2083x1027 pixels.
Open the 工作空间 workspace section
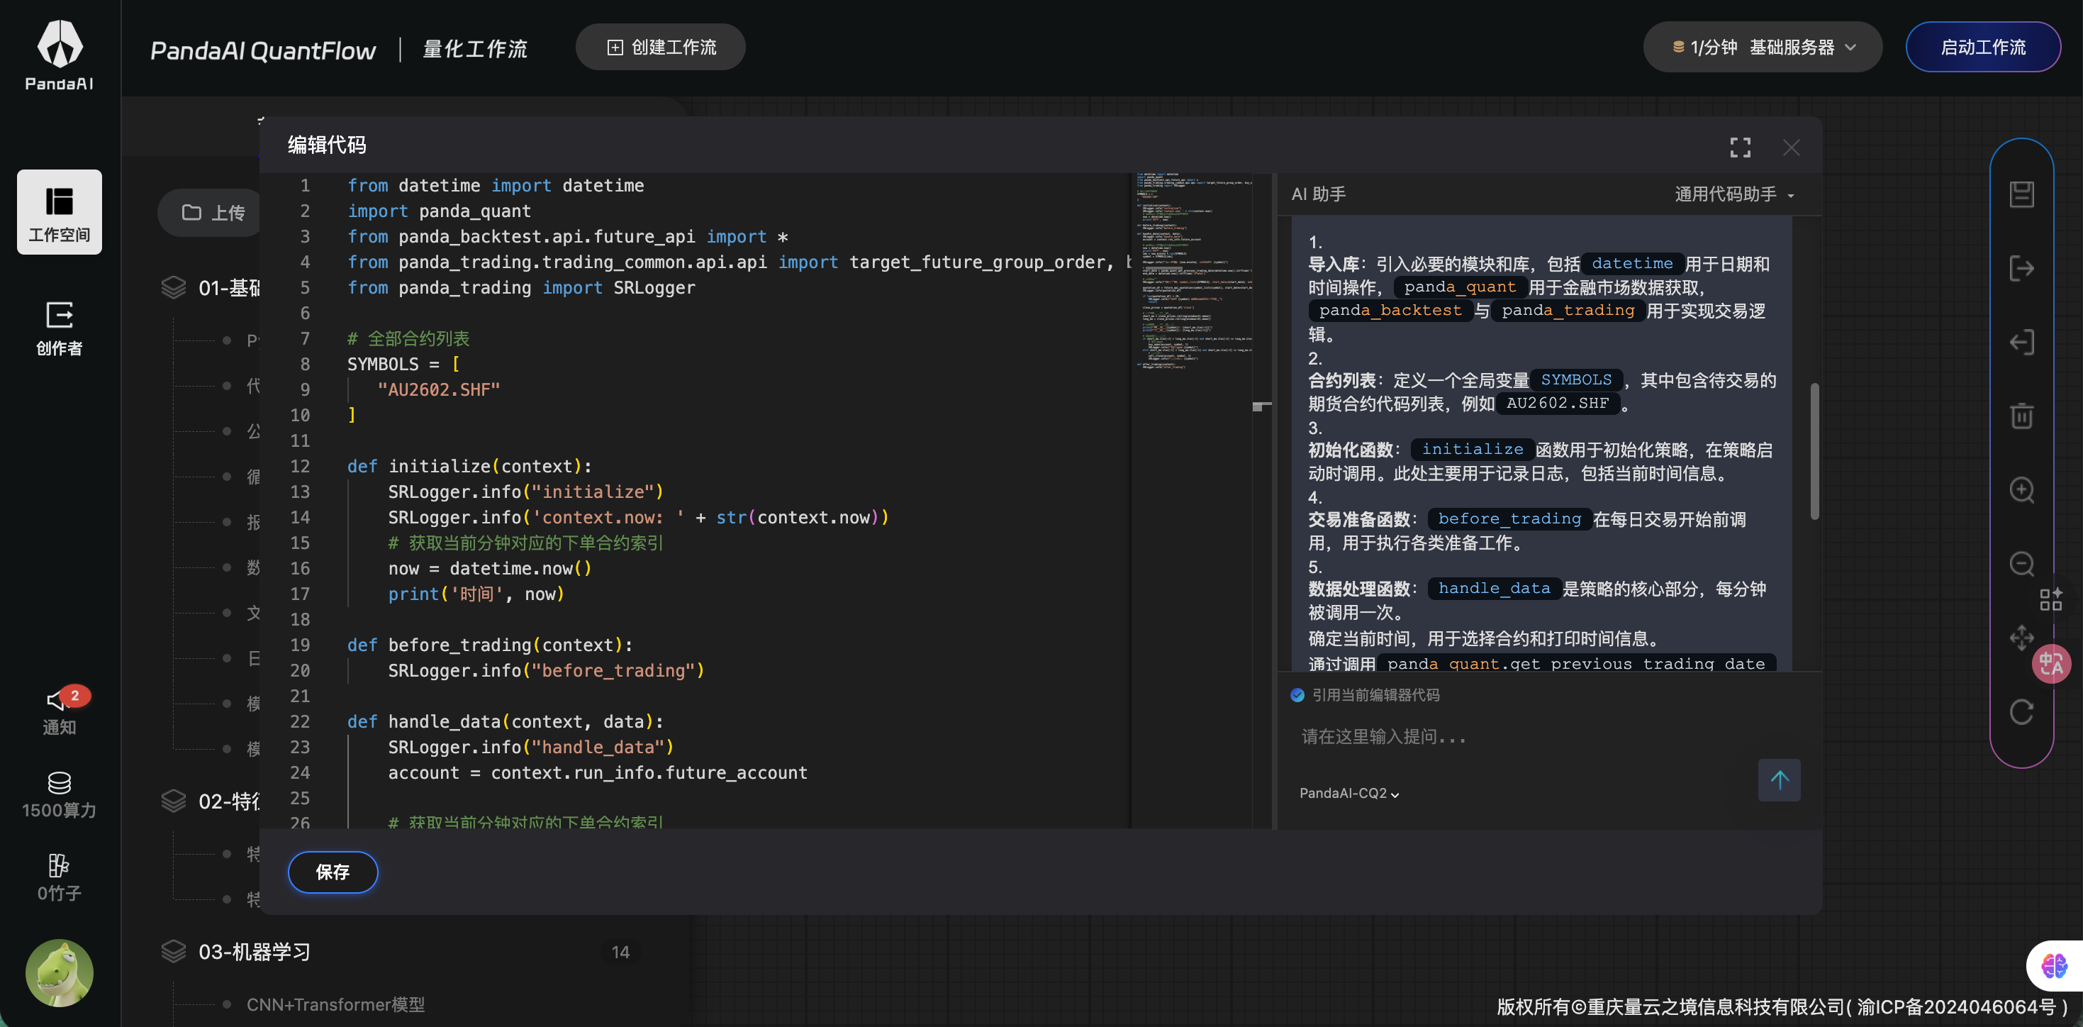pyautogui.click(x=59, y=212)
